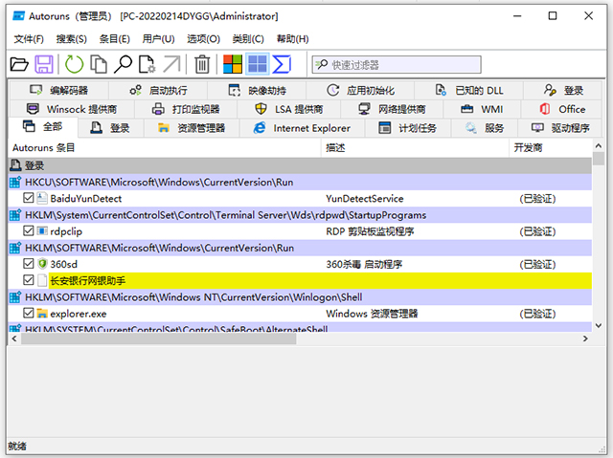Sort by the 开发商 column header

(551, 148)
